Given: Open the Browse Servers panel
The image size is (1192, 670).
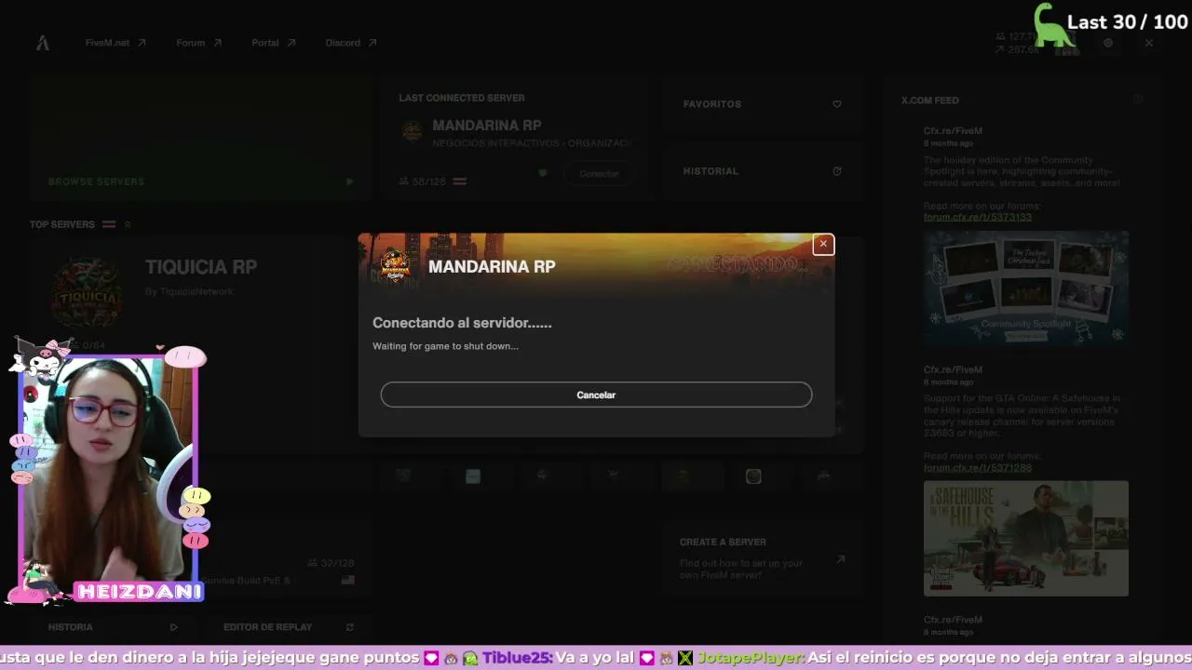Looking at the screenshot, I should pos(200,139).
